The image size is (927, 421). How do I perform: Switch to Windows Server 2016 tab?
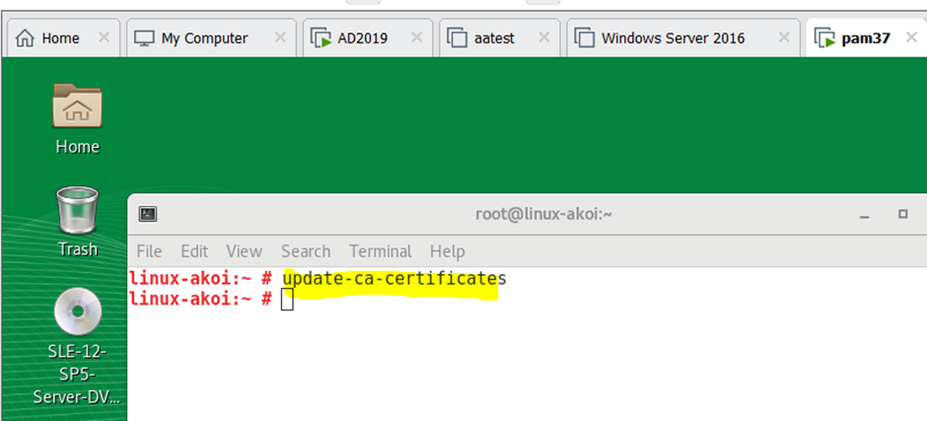pyautogui.click(x=673, y=38)
